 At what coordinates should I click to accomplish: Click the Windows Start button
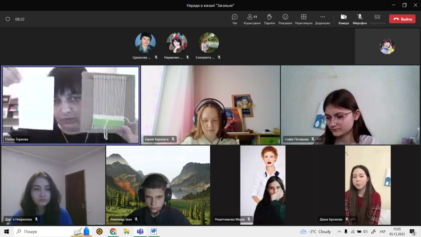click(x=7, y=231)
